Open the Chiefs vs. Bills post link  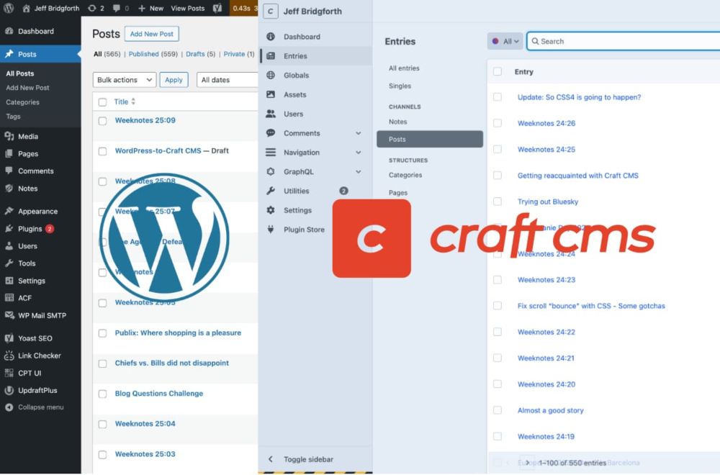[172, 363]
